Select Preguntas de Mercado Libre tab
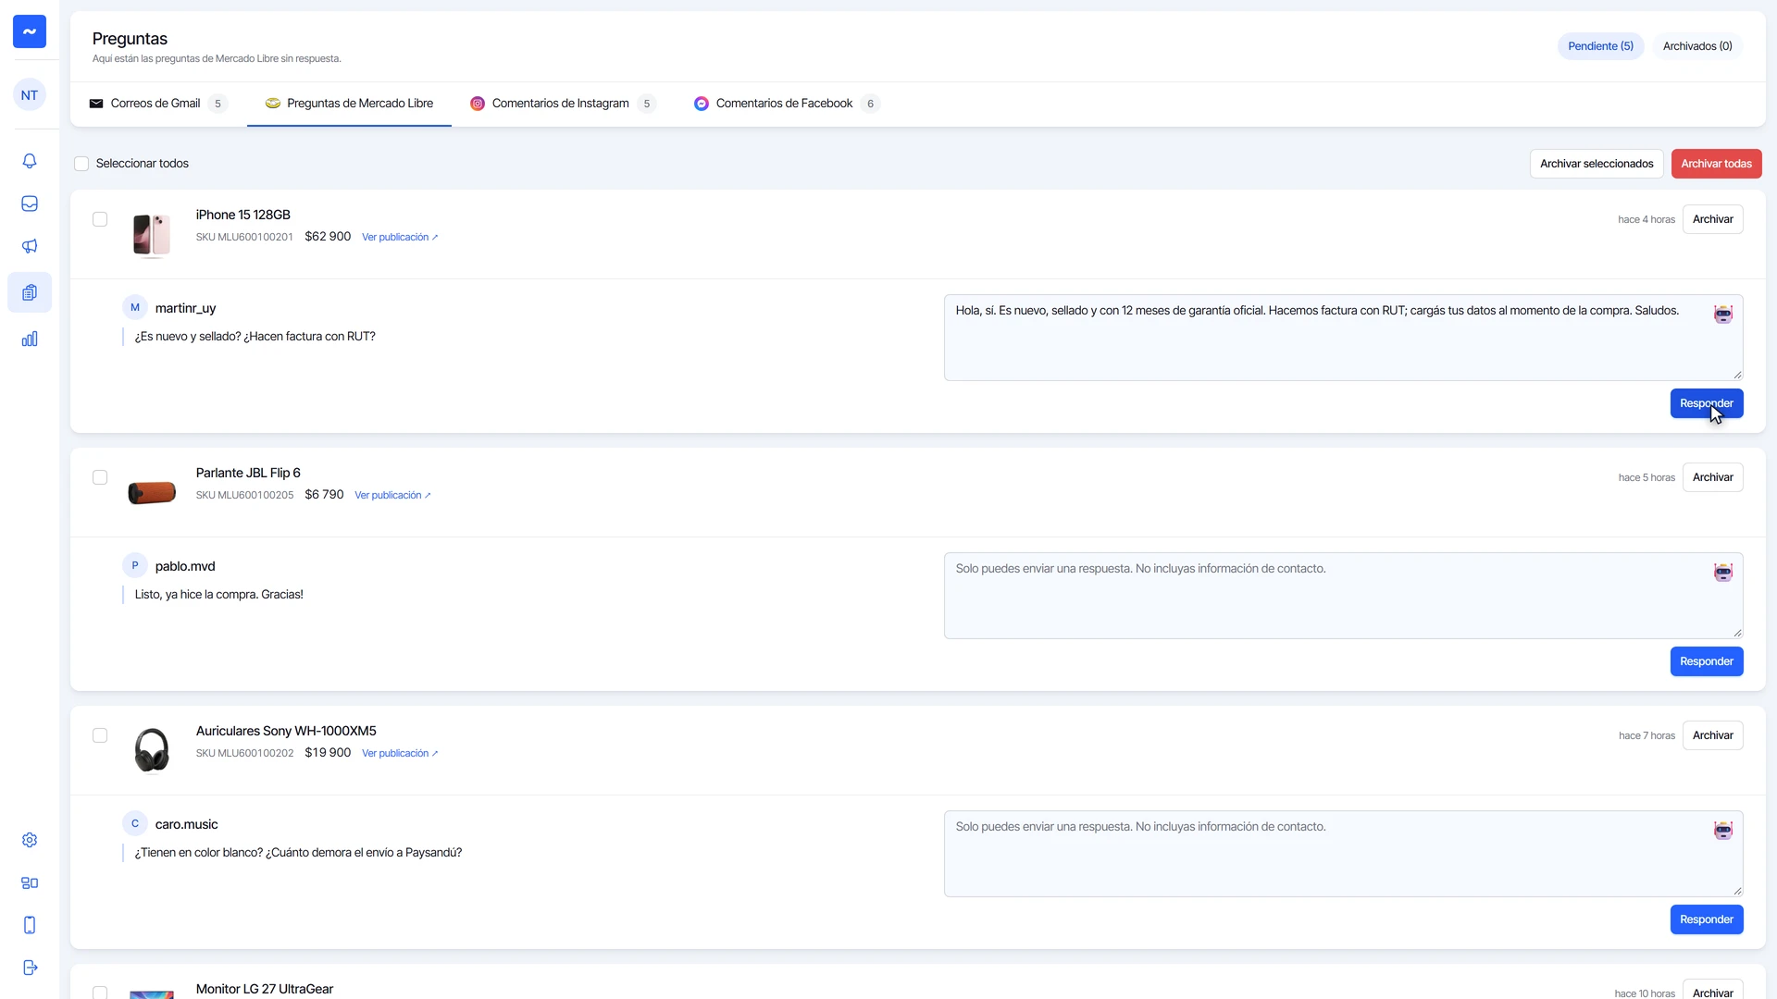 click(349, 104)
